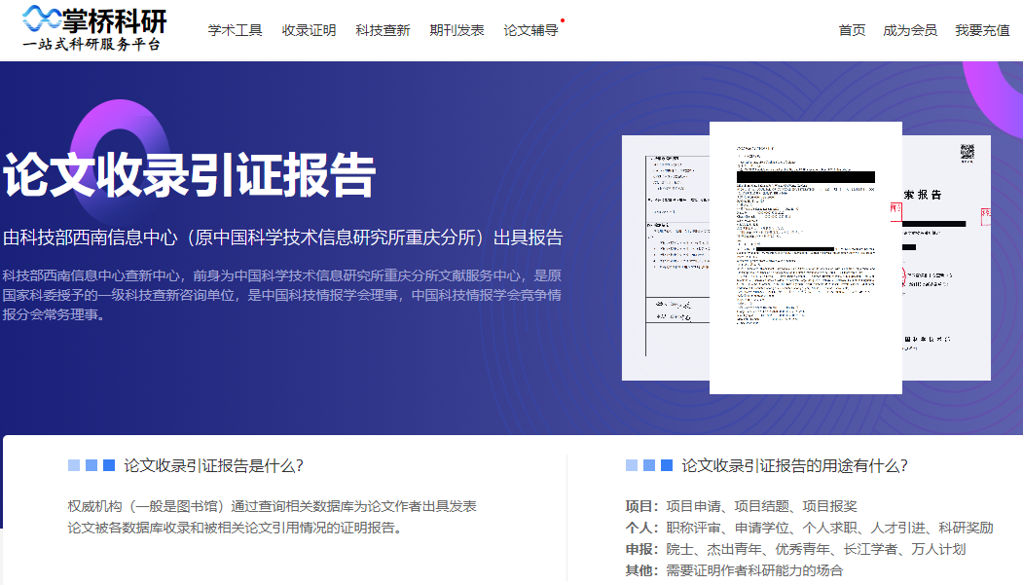The height and width of the screenshot is (585, 1023).
Task: Open the 论文辅导 menu
Action: pos(530,30)
